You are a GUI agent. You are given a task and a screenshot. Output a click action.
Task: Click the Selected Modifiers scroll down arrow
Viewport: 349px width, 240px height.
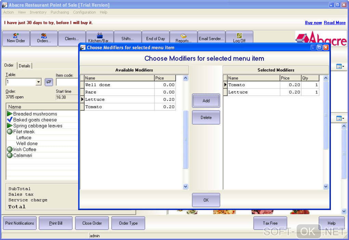point(326,186)
